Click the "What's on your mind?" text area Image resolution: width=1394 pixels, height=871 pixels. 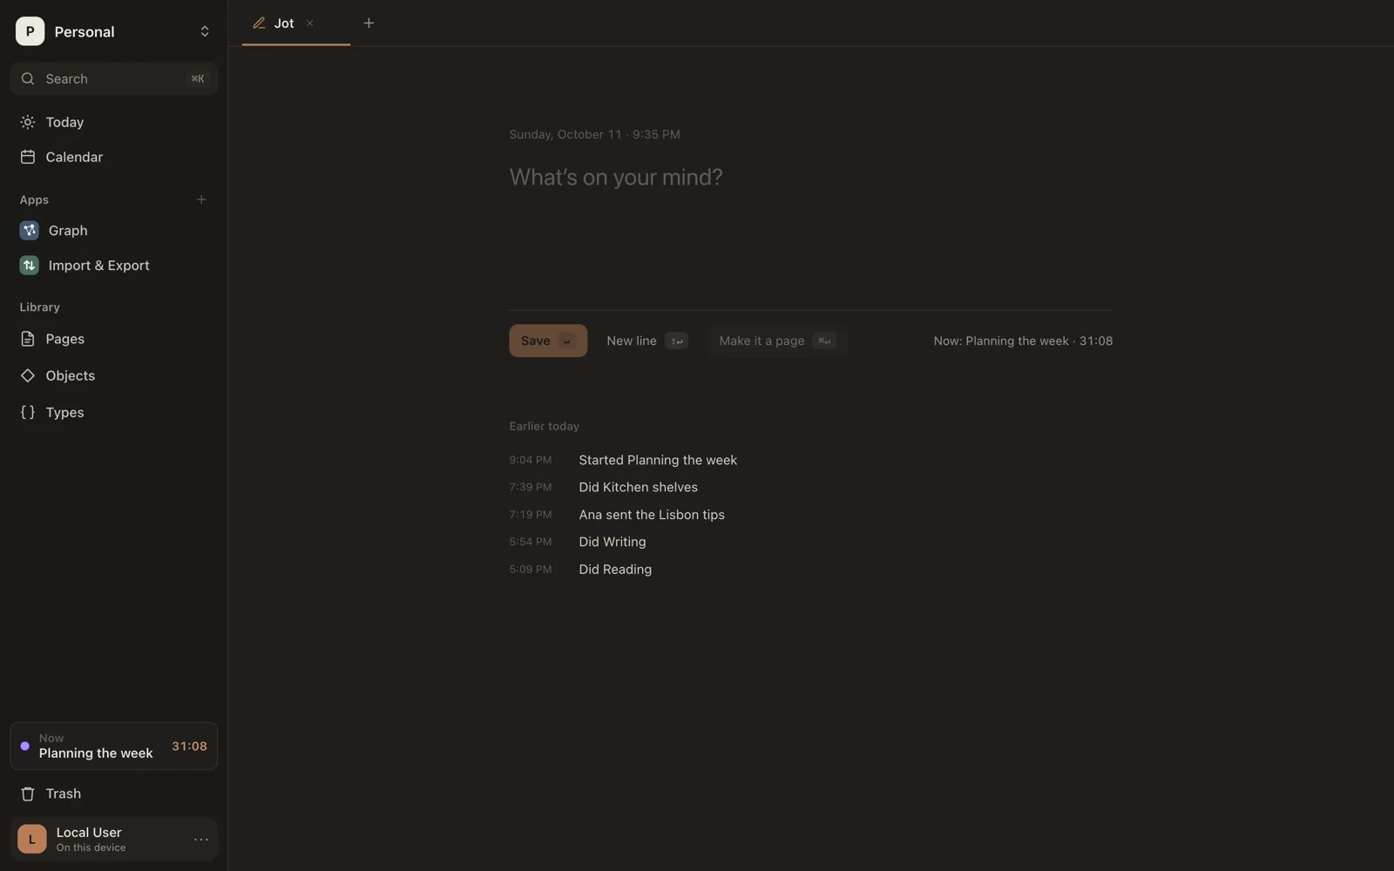(810, 228)
